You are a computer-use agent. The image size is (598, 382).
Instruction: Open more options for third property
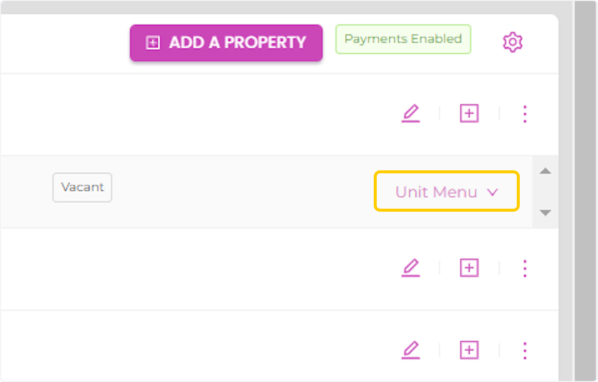(525, 350)
